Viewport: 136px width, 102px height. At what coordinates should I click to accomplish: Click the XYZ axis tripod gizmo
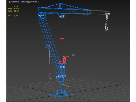point(11,95)
